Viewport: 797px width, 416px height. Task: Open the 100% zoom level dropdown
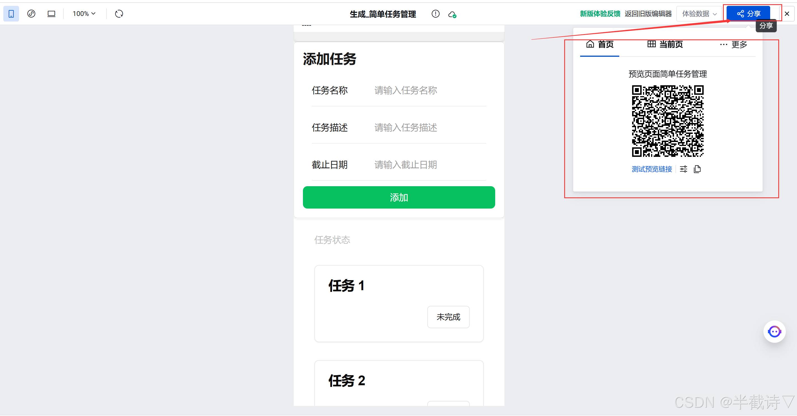coord(84,14)
